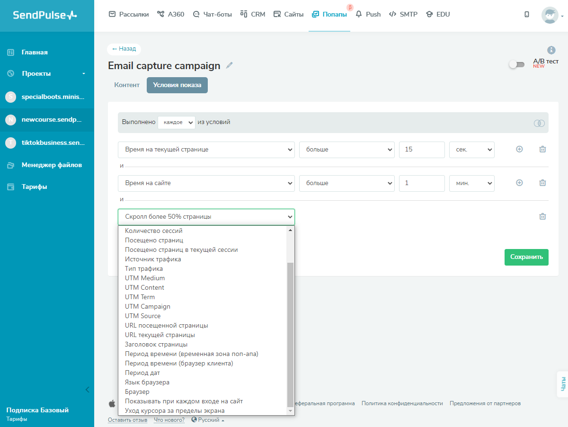Switch to the Контент tab
This screenshot has height=427, width=568.
pos(127,85)
